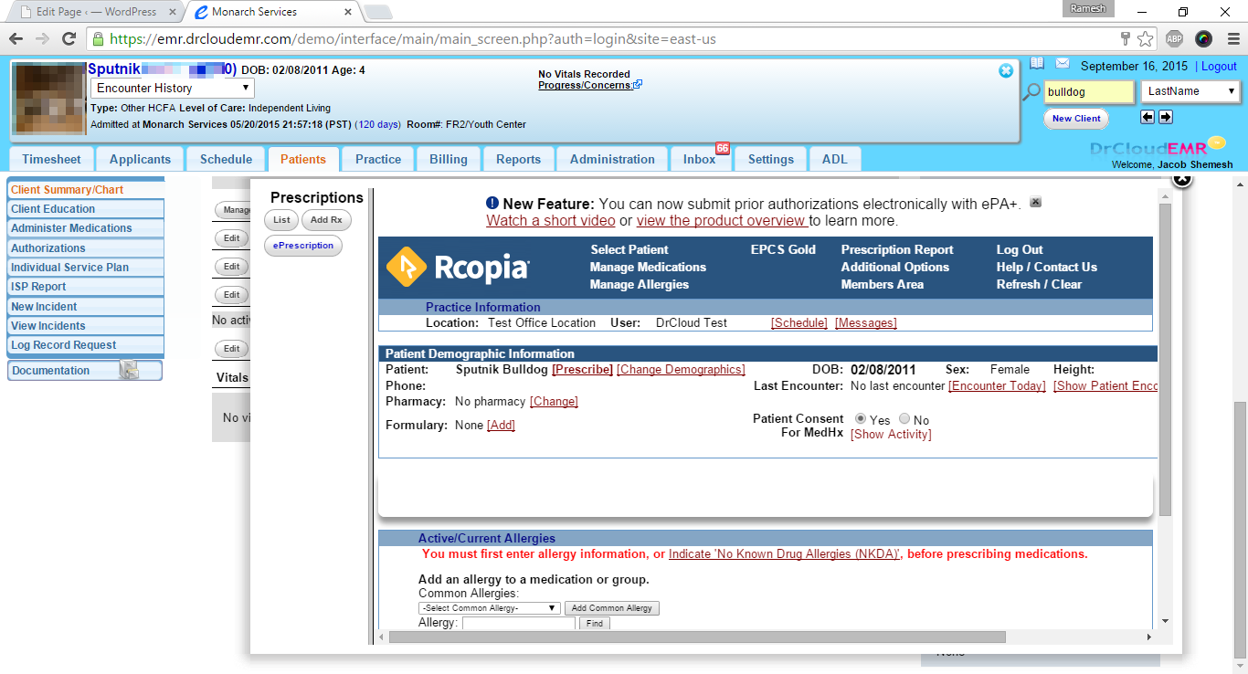The height and width of the screenshot is (674, 1248).
Task: Click the Documentation trash icon
Action: tap(129, 370)
